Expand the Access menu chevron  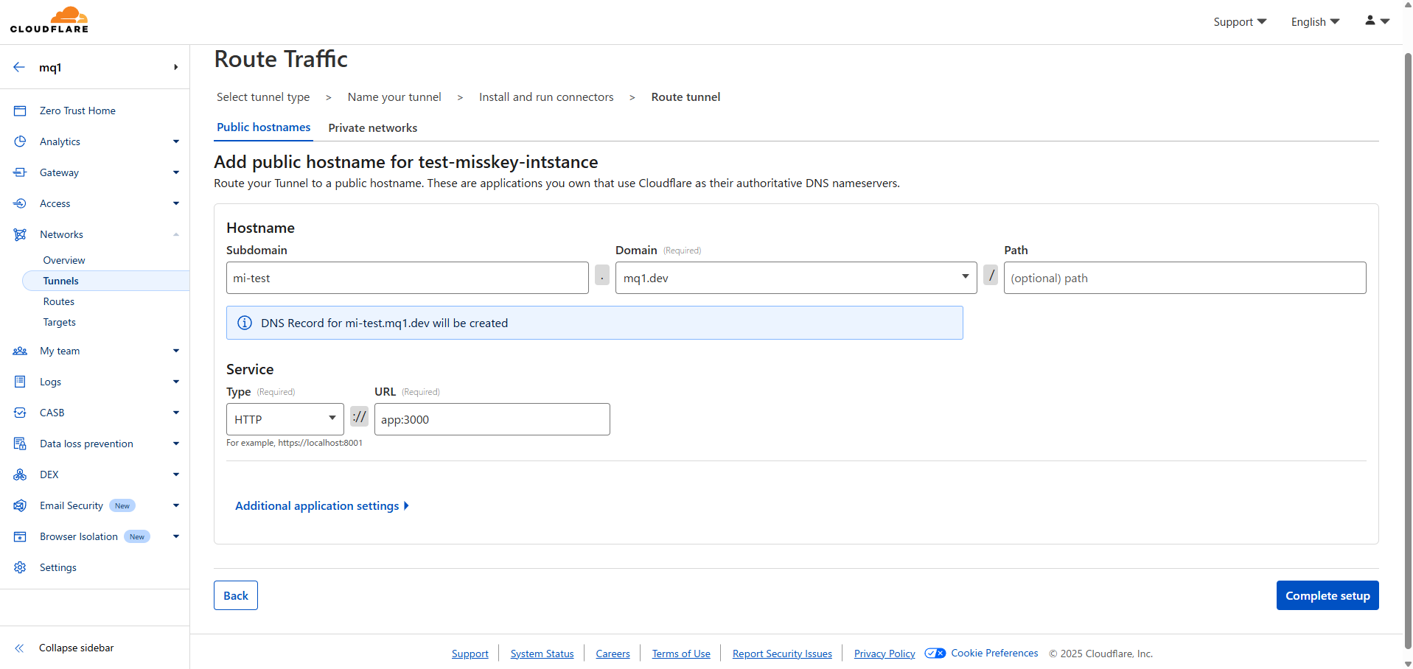coord(176,203)
